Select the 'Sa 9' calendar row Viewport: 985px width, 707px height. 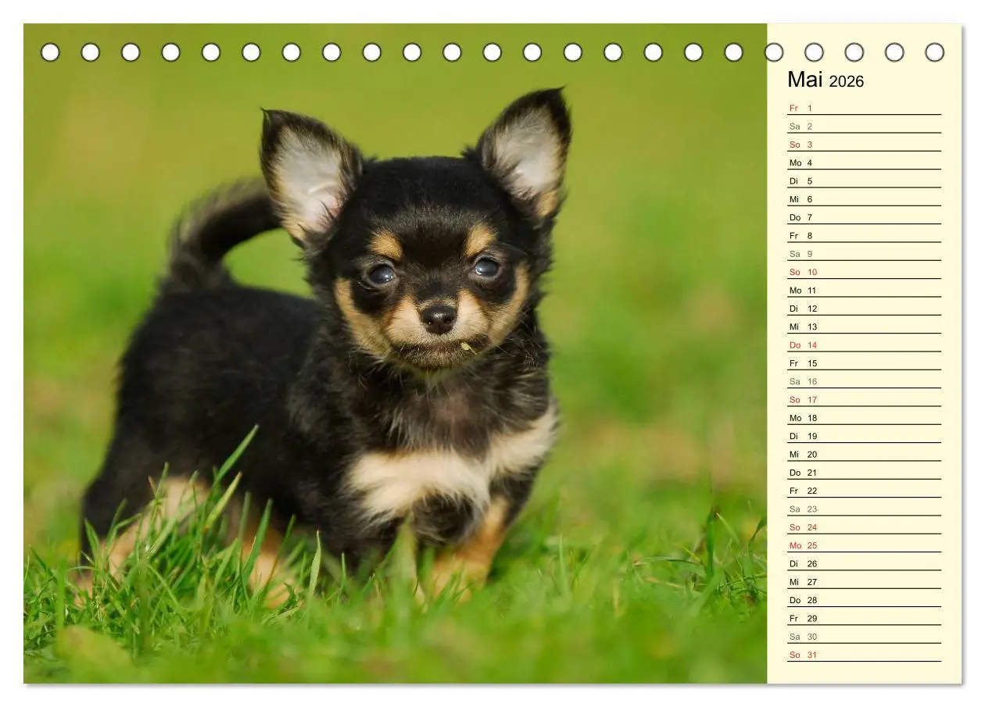click(x=864, y=254)
